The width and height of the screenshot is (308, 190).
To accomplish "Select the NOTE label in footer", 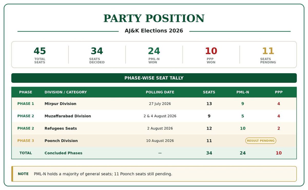I will pyautogui.click(x=23, y=174).
